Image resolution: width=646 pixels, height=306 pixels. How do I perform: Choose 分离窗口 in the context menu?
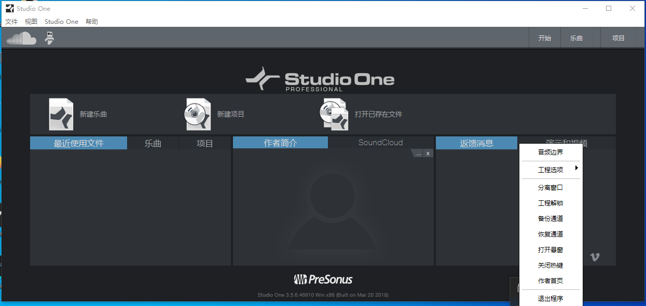551,188
